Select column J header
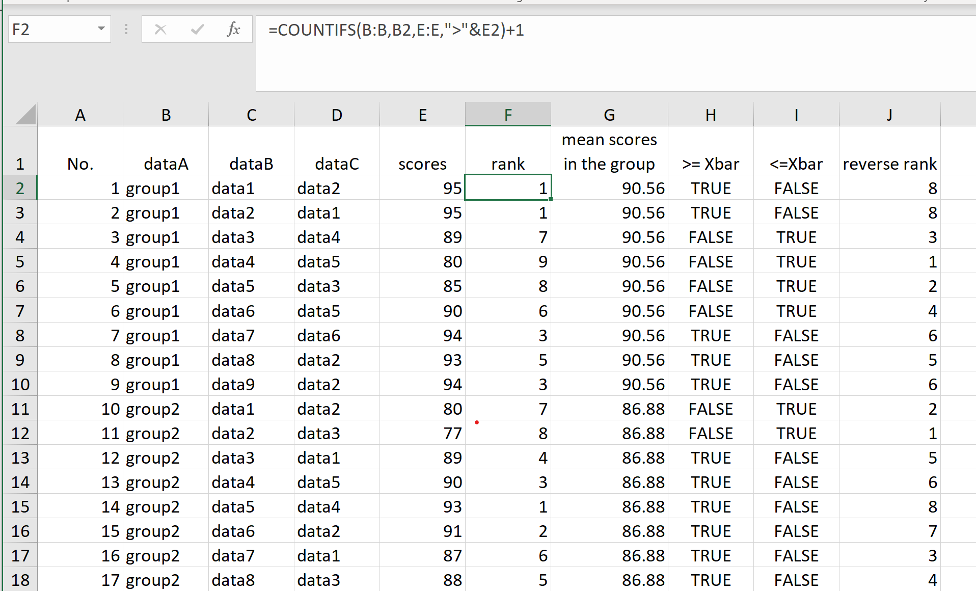Image resolution: width=976 pixels, height=591 pixels. tap(889, 115)
